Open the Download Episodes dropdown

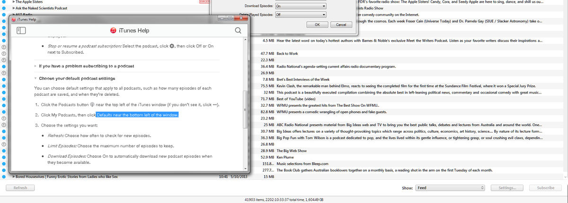[x=301, y=6]
